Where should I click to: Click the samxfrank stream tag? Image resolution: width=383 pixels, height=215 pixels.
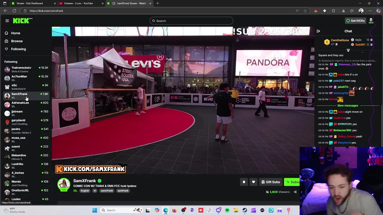pos(107,191)
